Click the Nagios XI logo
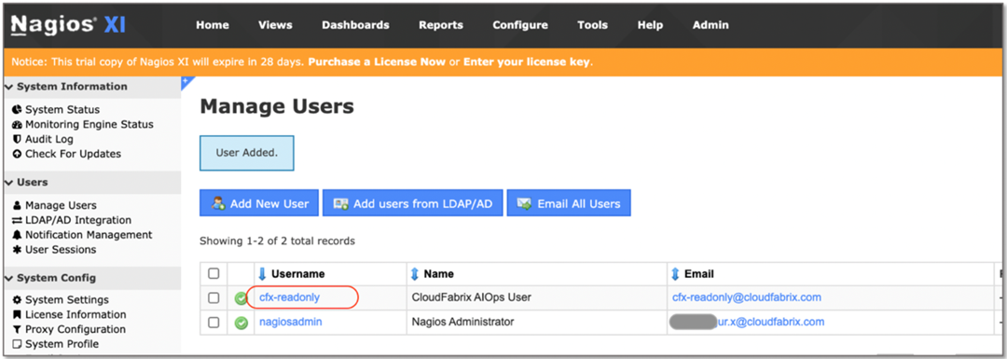 tap(69, 24)
